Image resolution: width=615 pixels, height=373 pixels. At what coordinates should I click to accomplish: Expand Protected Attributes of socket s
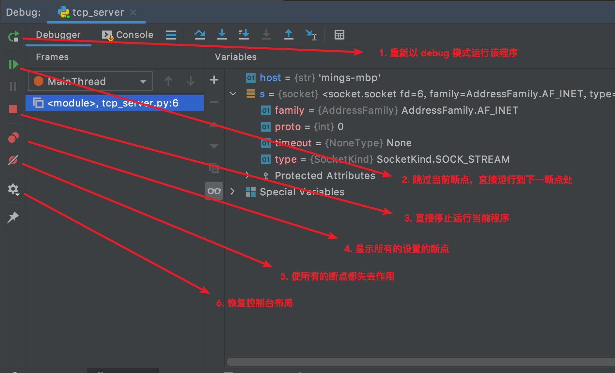pos(247,175)
